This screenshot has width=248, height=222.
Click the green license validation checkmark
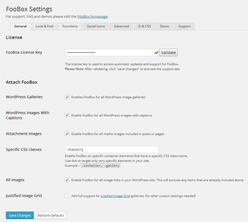click(156, 53)
